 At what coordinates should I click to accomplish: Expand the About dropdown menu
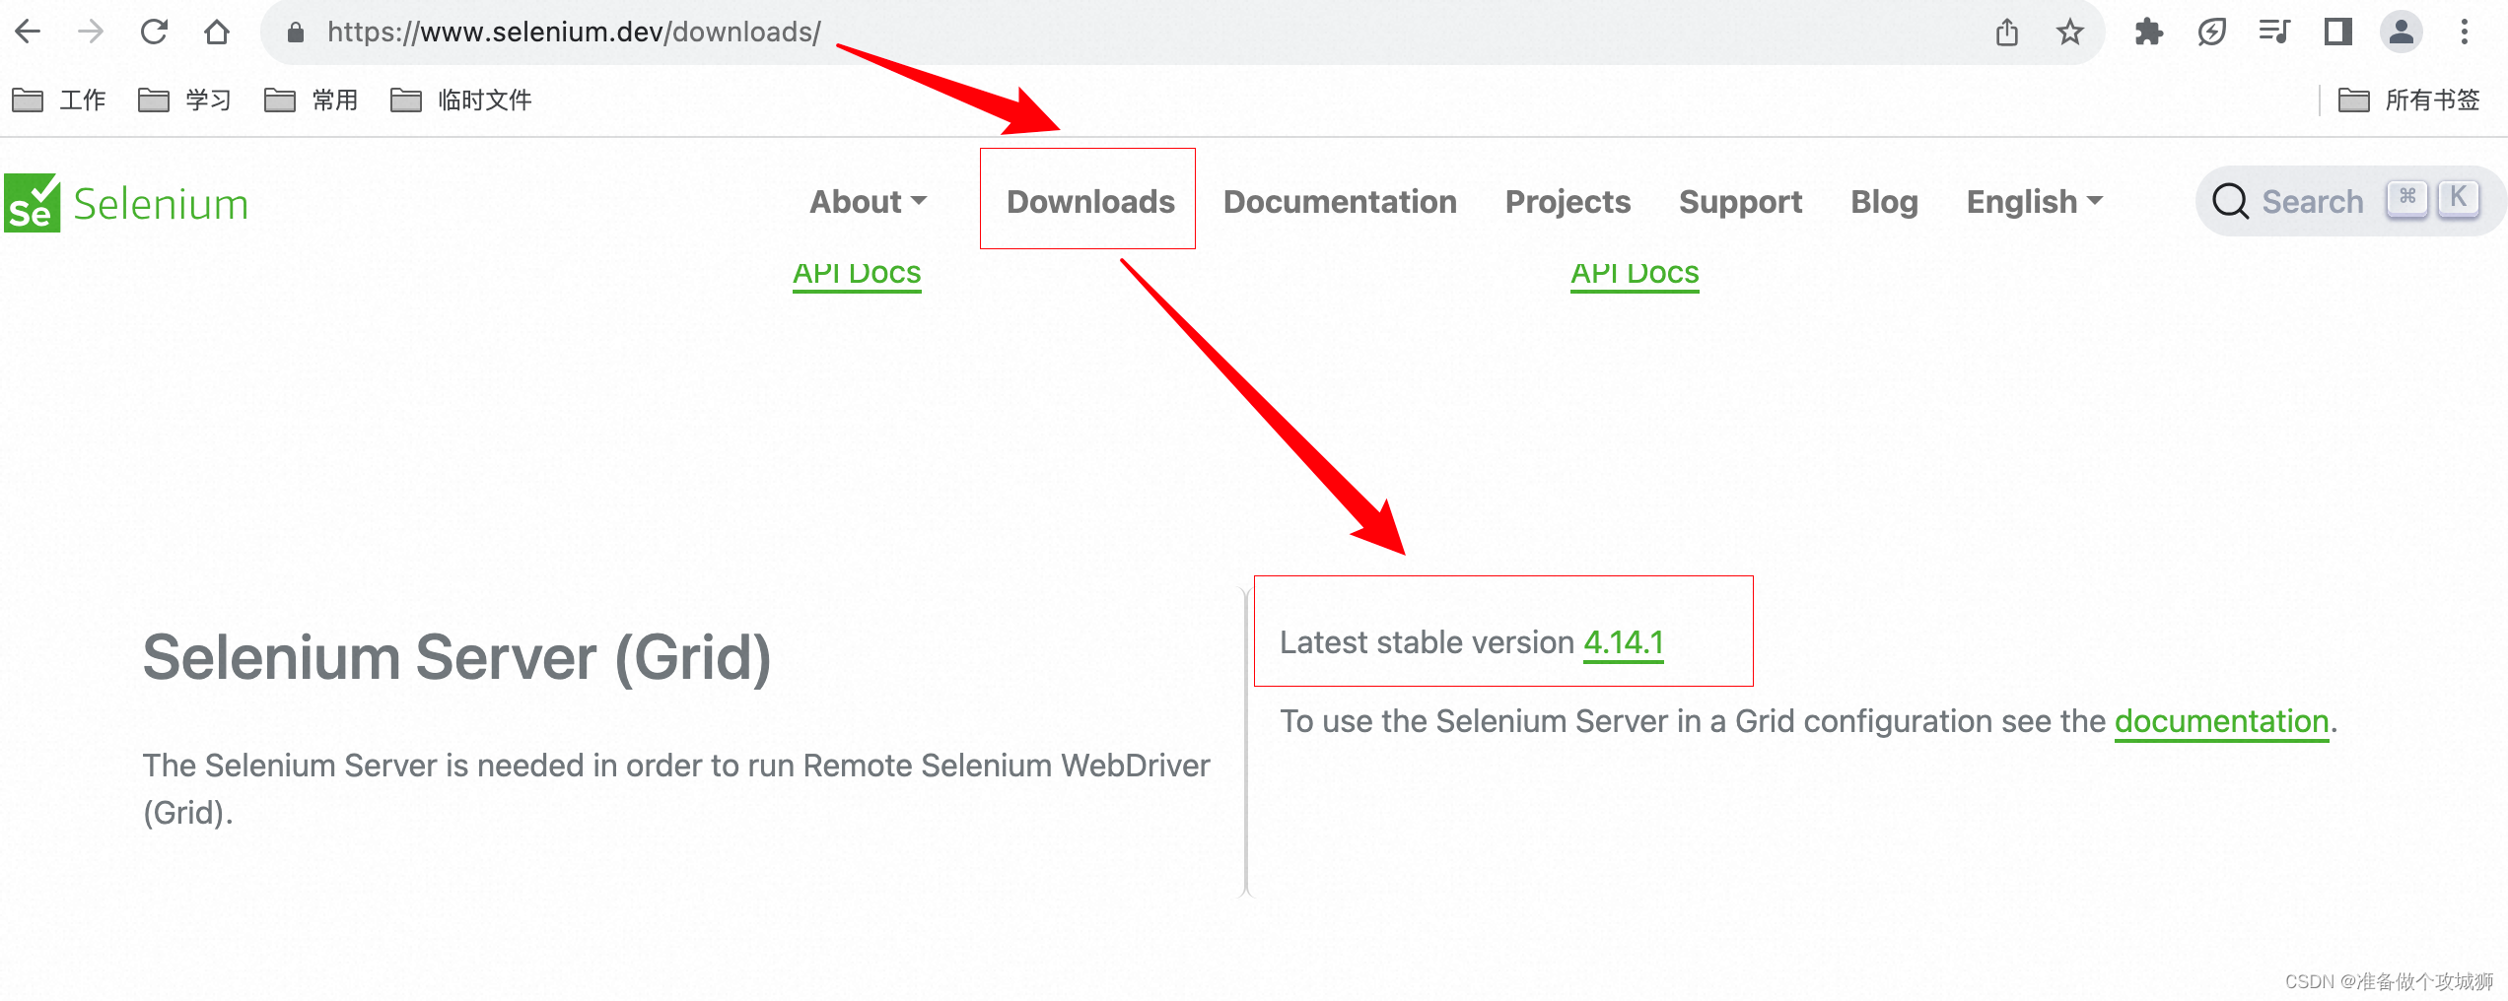868,201
